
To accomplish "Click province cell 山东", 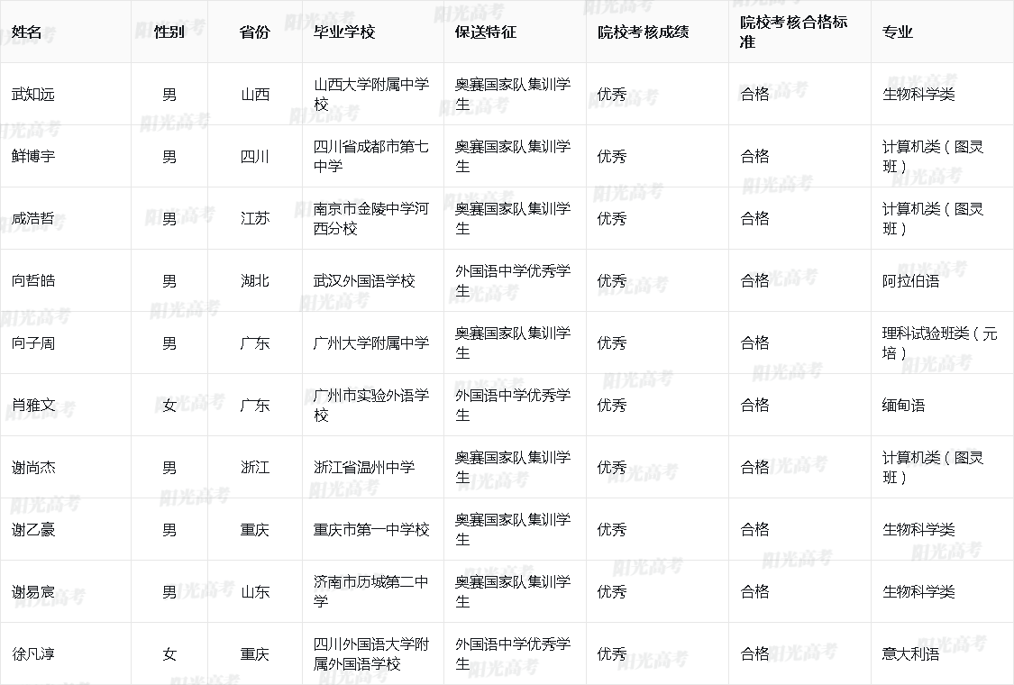I will pyautogui.click(x=255, y=592).
